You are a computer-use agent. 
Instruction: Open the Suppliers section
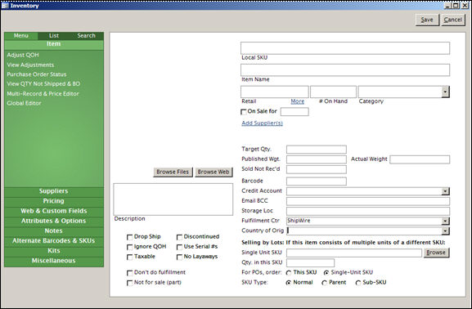click(54, 191)
